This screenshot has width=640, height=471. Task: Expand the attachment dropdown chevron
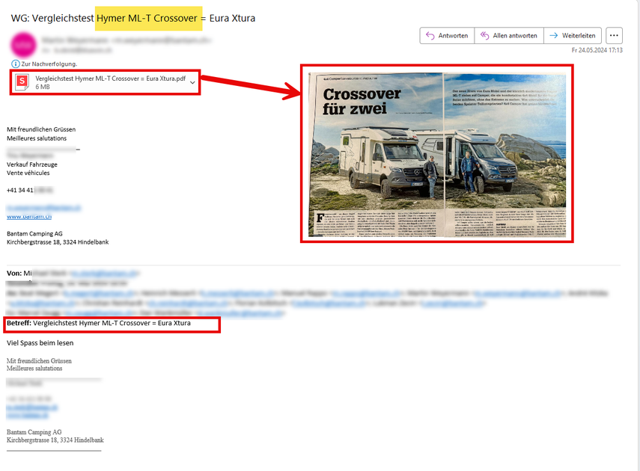pos(193,81)
